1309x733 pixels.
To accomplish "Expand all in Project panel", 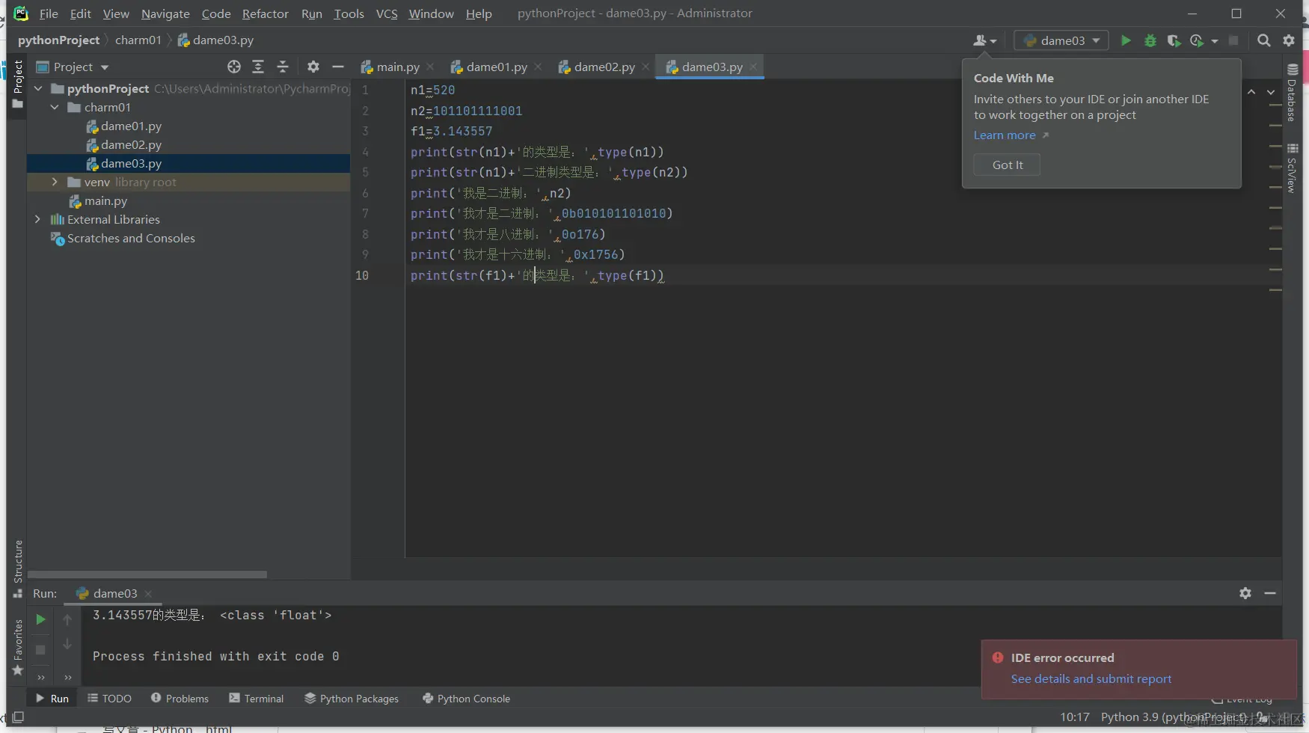I will point(258,67).
